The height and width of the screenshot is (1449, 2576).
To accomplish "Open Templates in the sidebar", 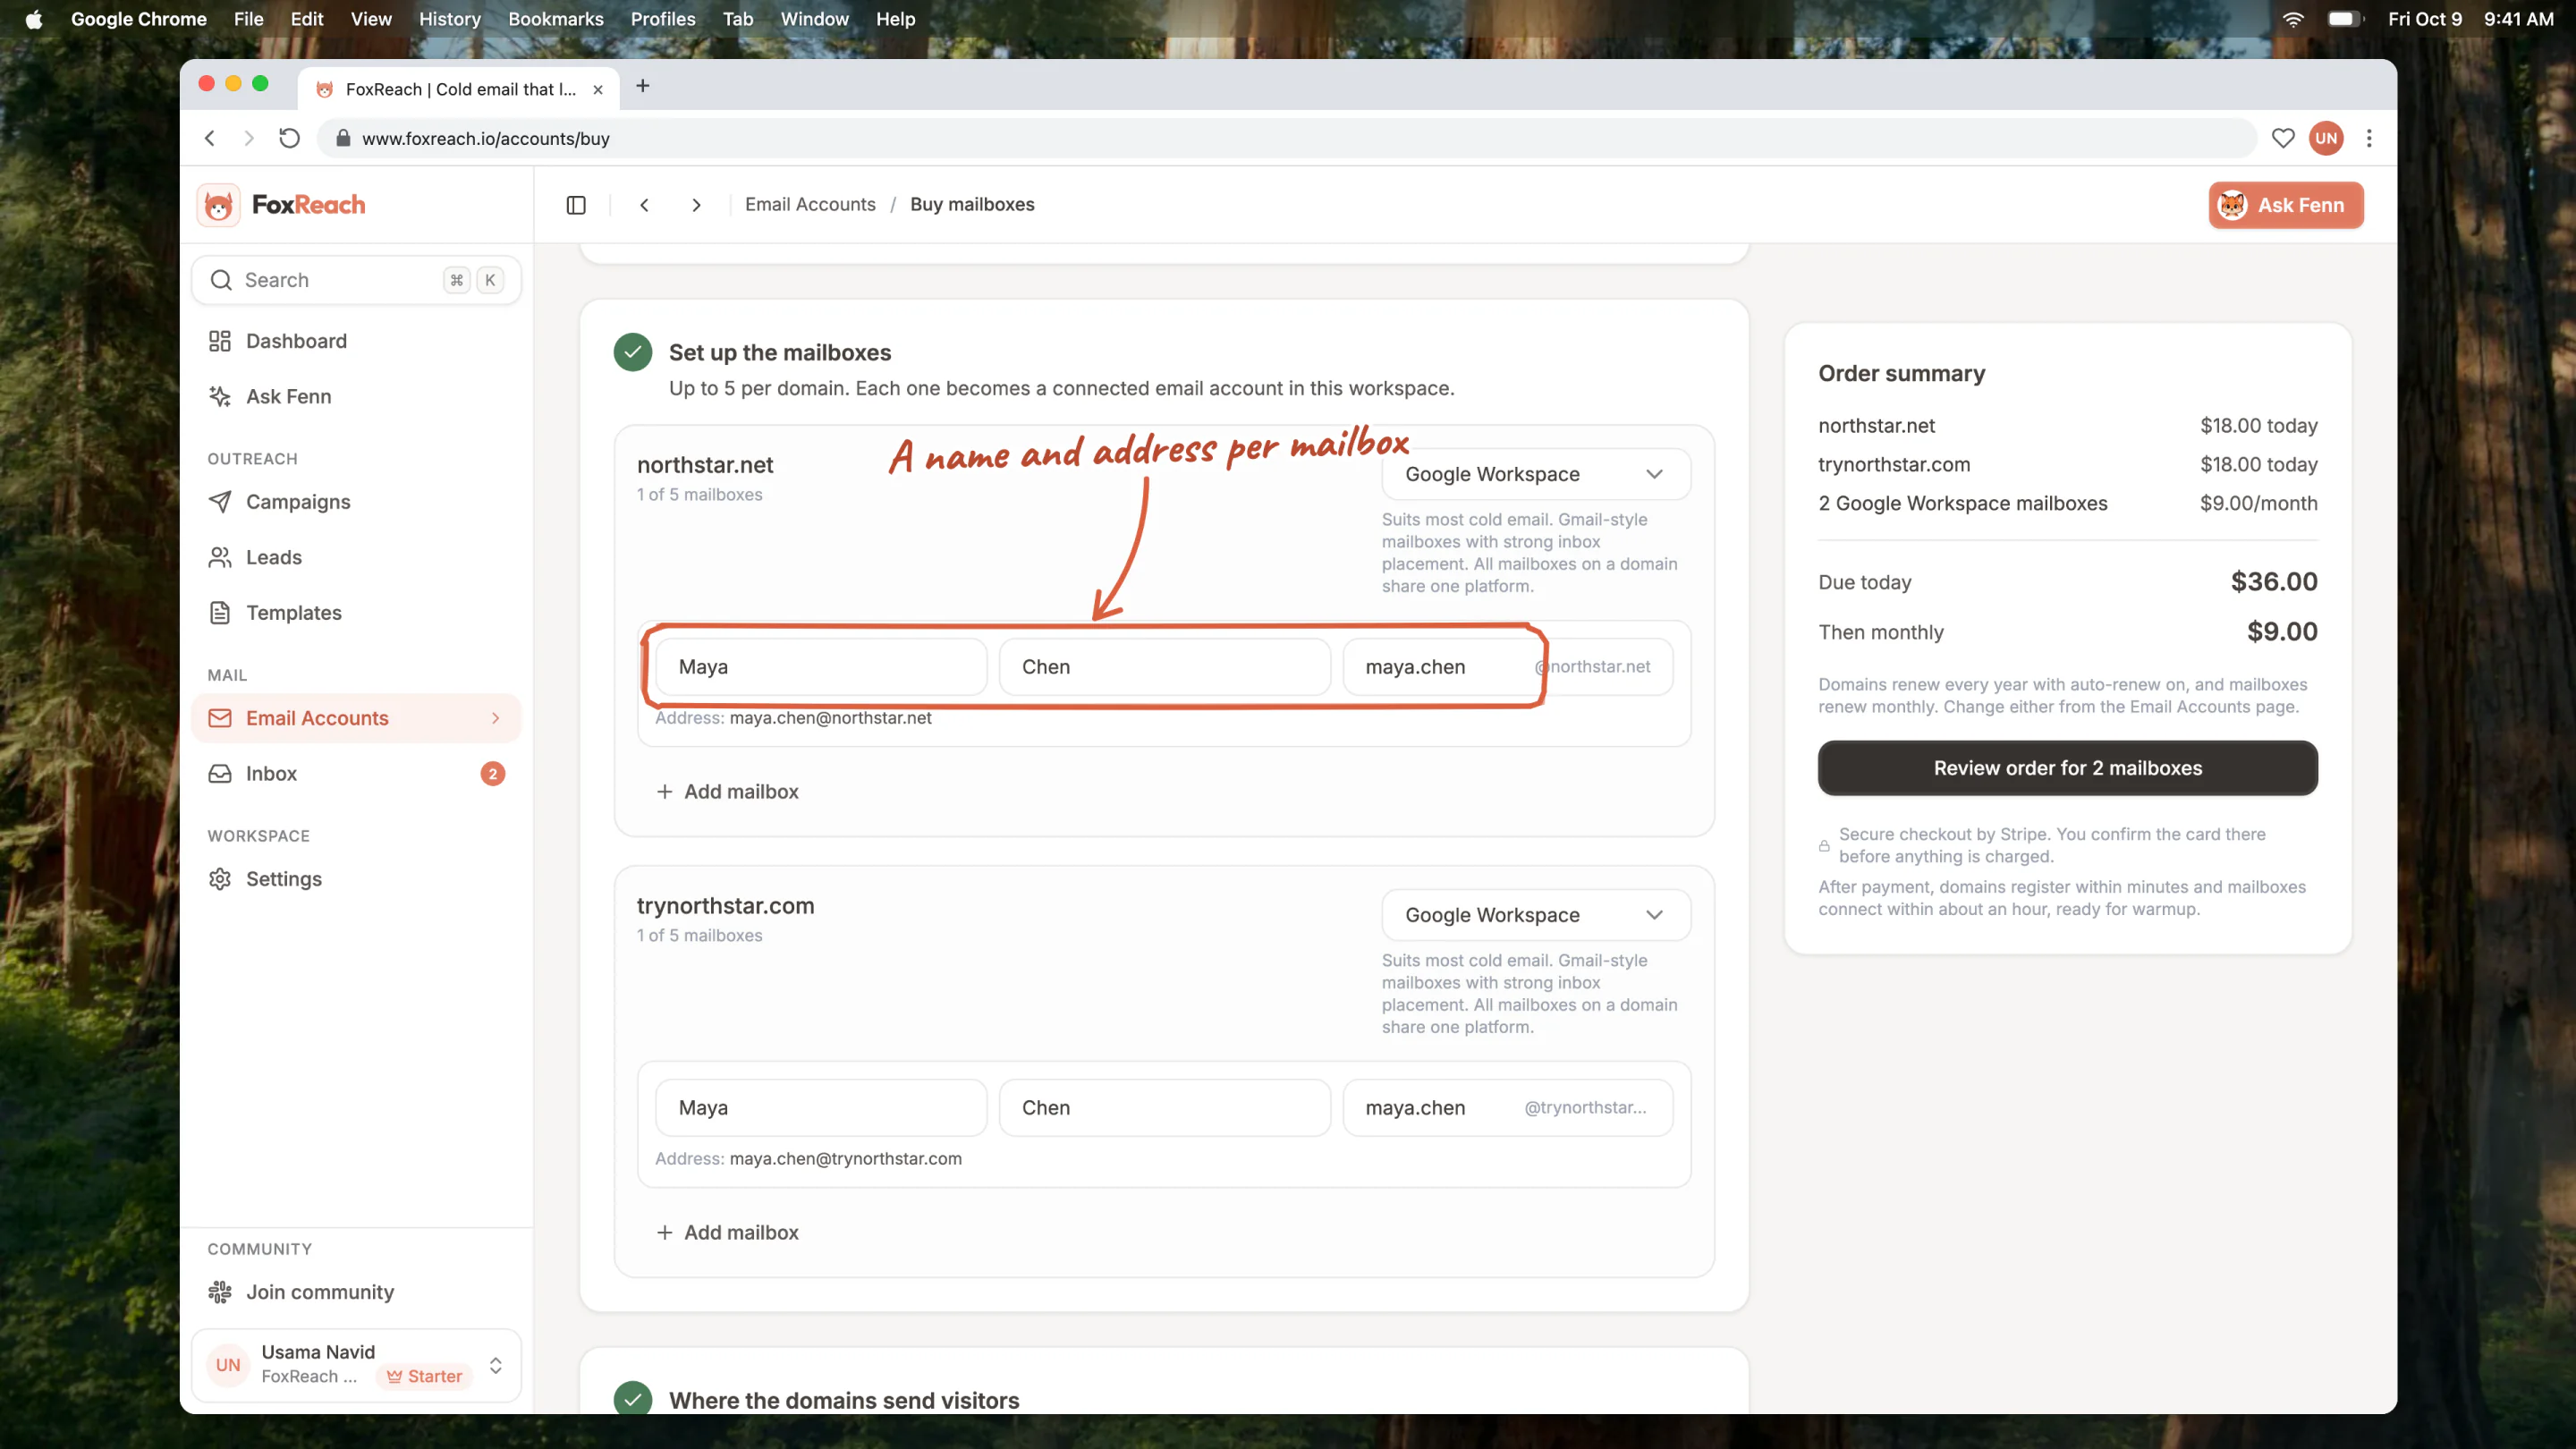I will (x=356, y=613).
